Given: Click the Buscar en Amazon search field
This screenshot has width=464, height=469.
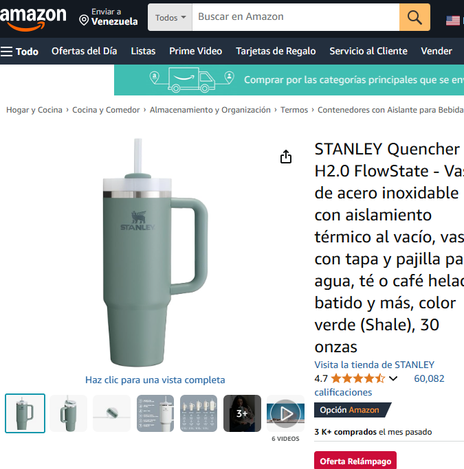Looking at the screenshot, I should 296,17.
